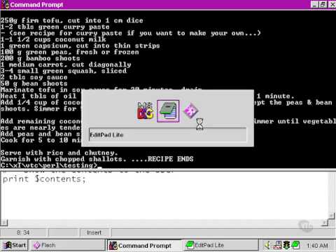This screenshot has height=252, width=336.
Task: Click the '(see recipe for curry paste' line
Action: 131,33
